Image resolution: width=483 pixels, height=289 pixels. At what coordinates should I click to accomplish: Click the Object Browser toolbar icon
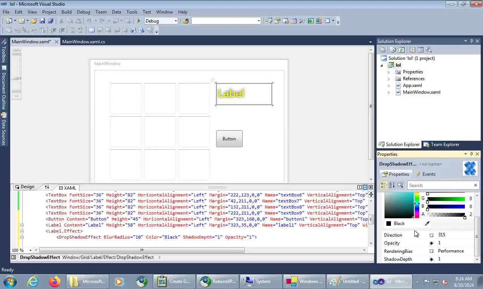[x=294, y=21]
